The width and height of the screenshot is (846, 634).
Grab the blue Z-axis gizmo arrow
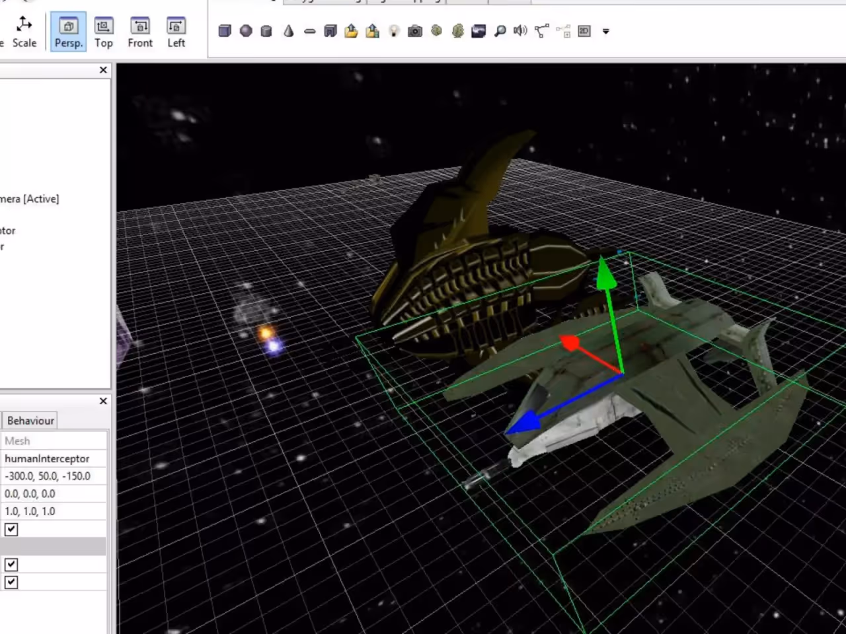point(522,423)
